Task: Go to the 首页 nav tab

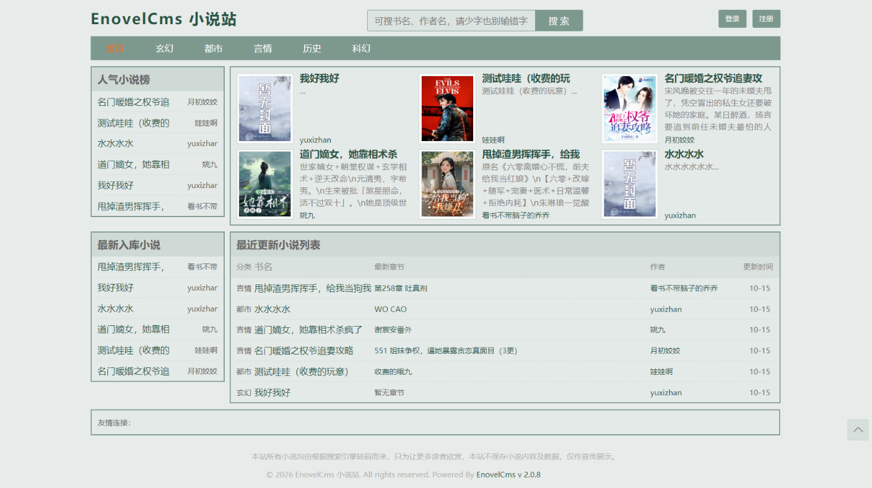Action: 115,48
